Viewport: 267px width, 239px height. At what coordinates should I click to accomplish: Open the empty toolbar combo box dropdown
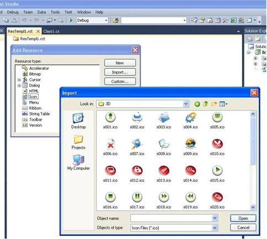[x=184, y=20]
